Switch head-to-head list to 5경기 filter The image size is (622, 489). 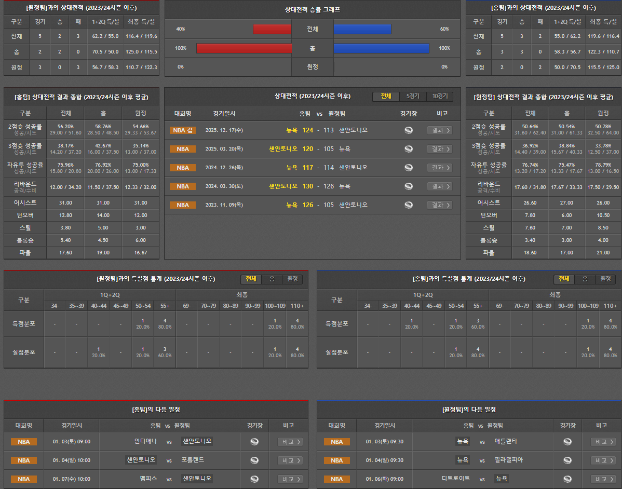coord(413,97)
